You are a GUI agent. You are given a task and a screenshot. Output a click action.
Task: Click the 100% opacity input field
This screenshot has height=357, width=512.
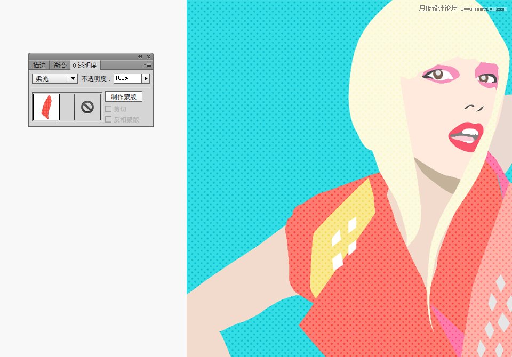pos(127,78)
